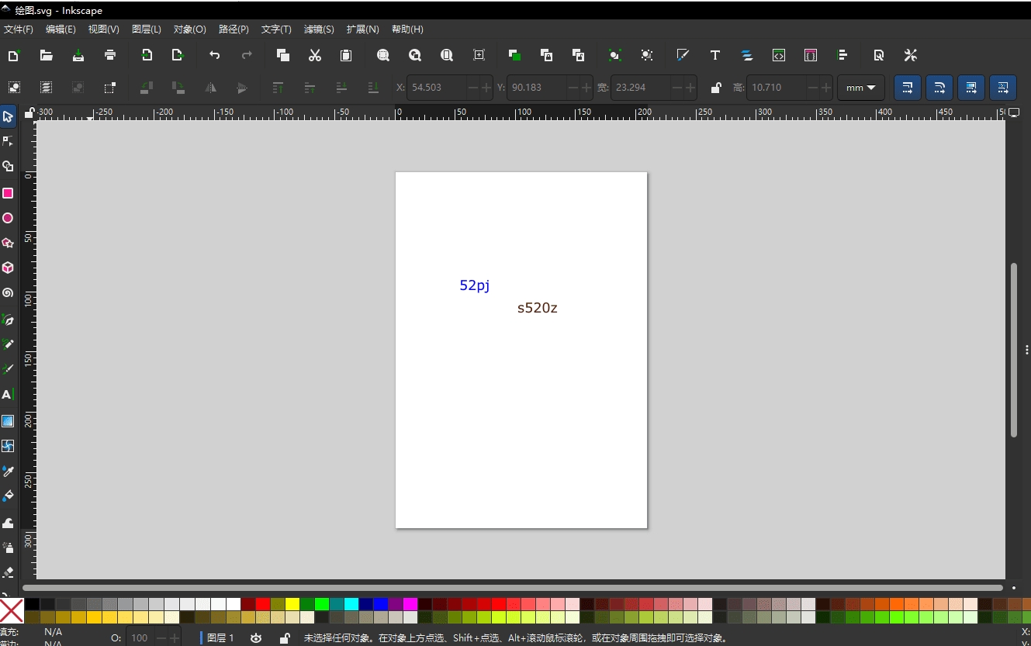Image resolution: width=1031 pixels, height=646 pixels.
Task: Toggle scale stroke width with object
Action: (908, 88)
